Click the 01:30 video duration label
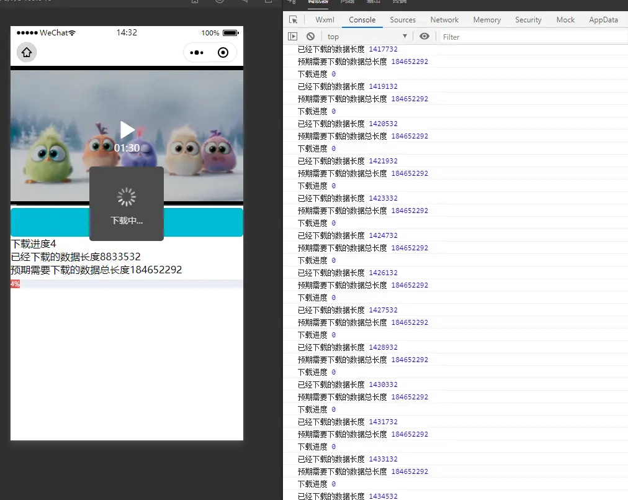 127,148
